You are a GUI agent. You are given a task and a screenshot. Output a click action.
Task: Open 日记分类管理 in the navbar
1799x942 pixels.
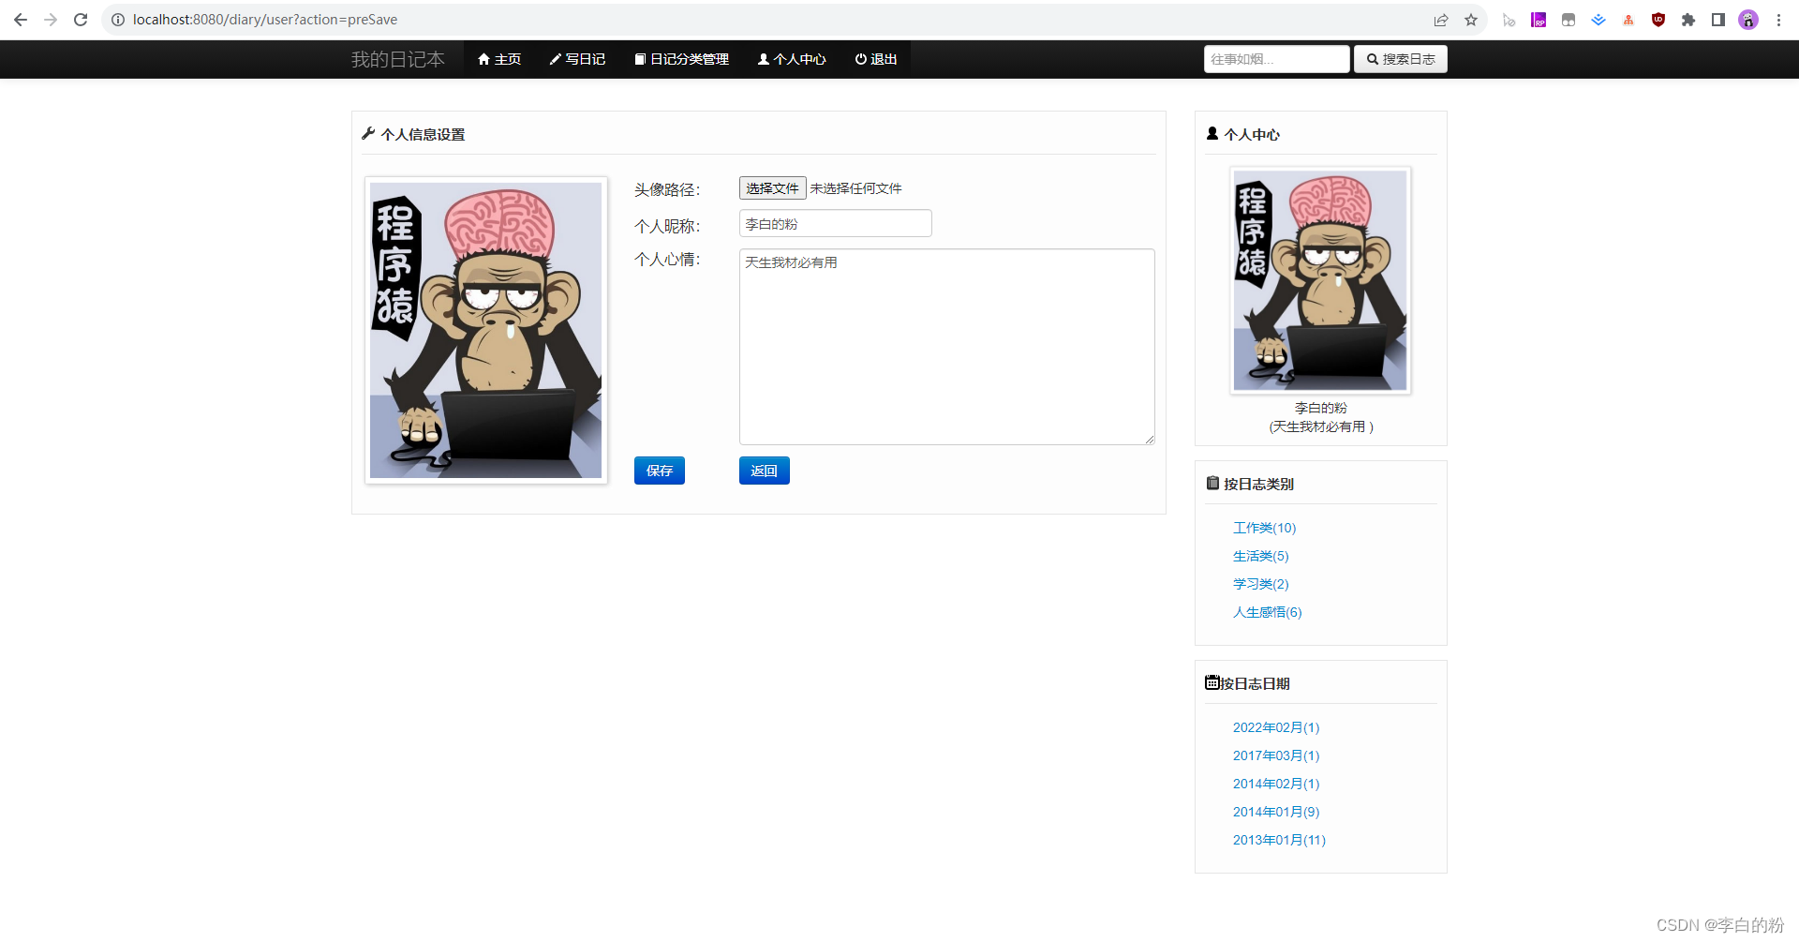[x=681, y=59]
